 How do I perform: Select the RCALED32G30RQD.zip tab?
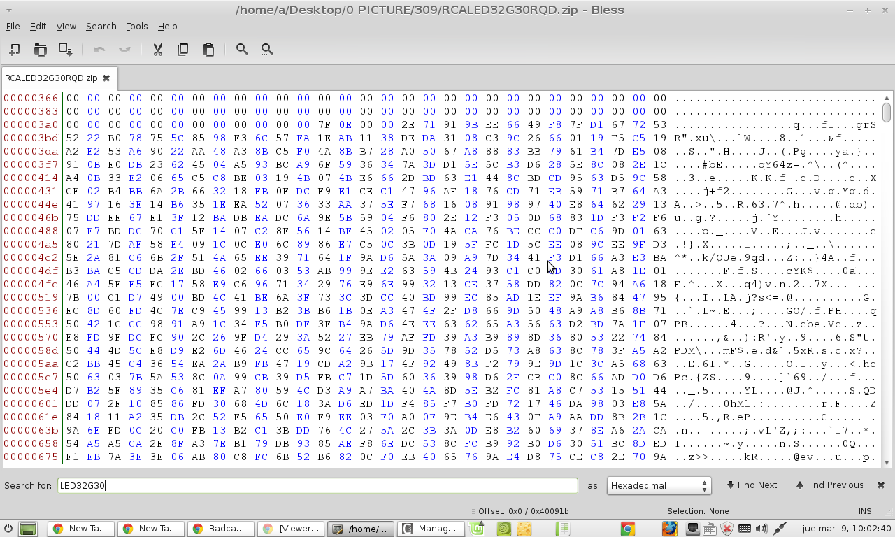[51, 78]
